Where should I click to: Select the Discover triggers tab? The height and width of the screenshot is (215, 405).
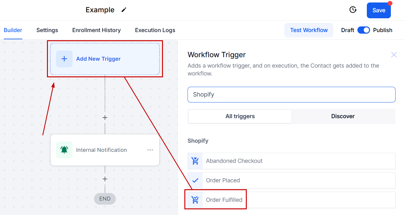(343, 116)
